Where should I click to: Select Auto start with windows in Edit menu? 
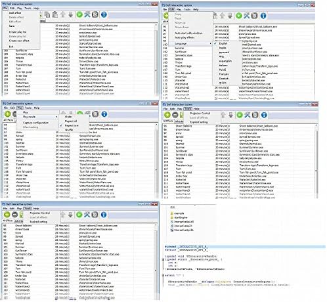click(188, 33)
